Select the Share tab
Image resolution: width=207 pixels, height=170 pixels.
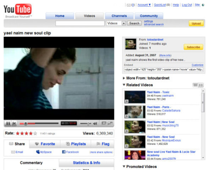(17, 144)
